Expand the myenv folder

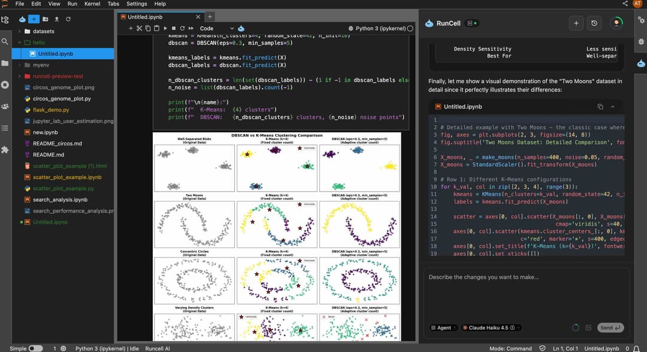coord(19,65)
